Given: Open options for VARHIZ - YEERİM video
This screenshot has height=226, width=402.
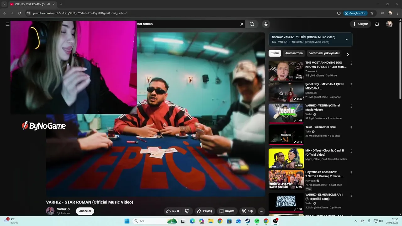Looking at the screenshot, I should click(x=351, y=106).
